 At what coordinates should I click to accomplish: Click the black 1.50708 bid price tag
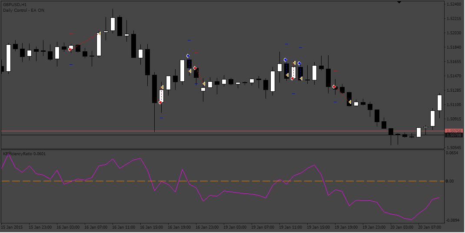[454, 135]
